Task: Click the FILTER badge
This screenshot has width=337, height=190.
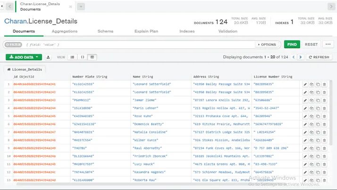Action: 13,44
